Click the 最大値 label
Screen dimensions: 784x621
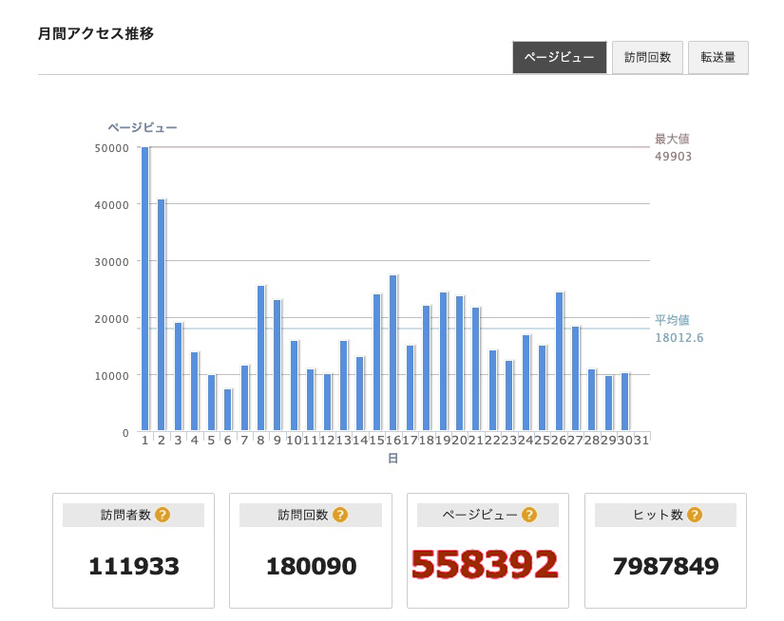[672, 139]
